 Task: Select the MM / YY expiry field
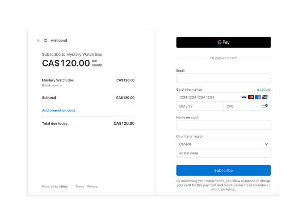[200, 106]
